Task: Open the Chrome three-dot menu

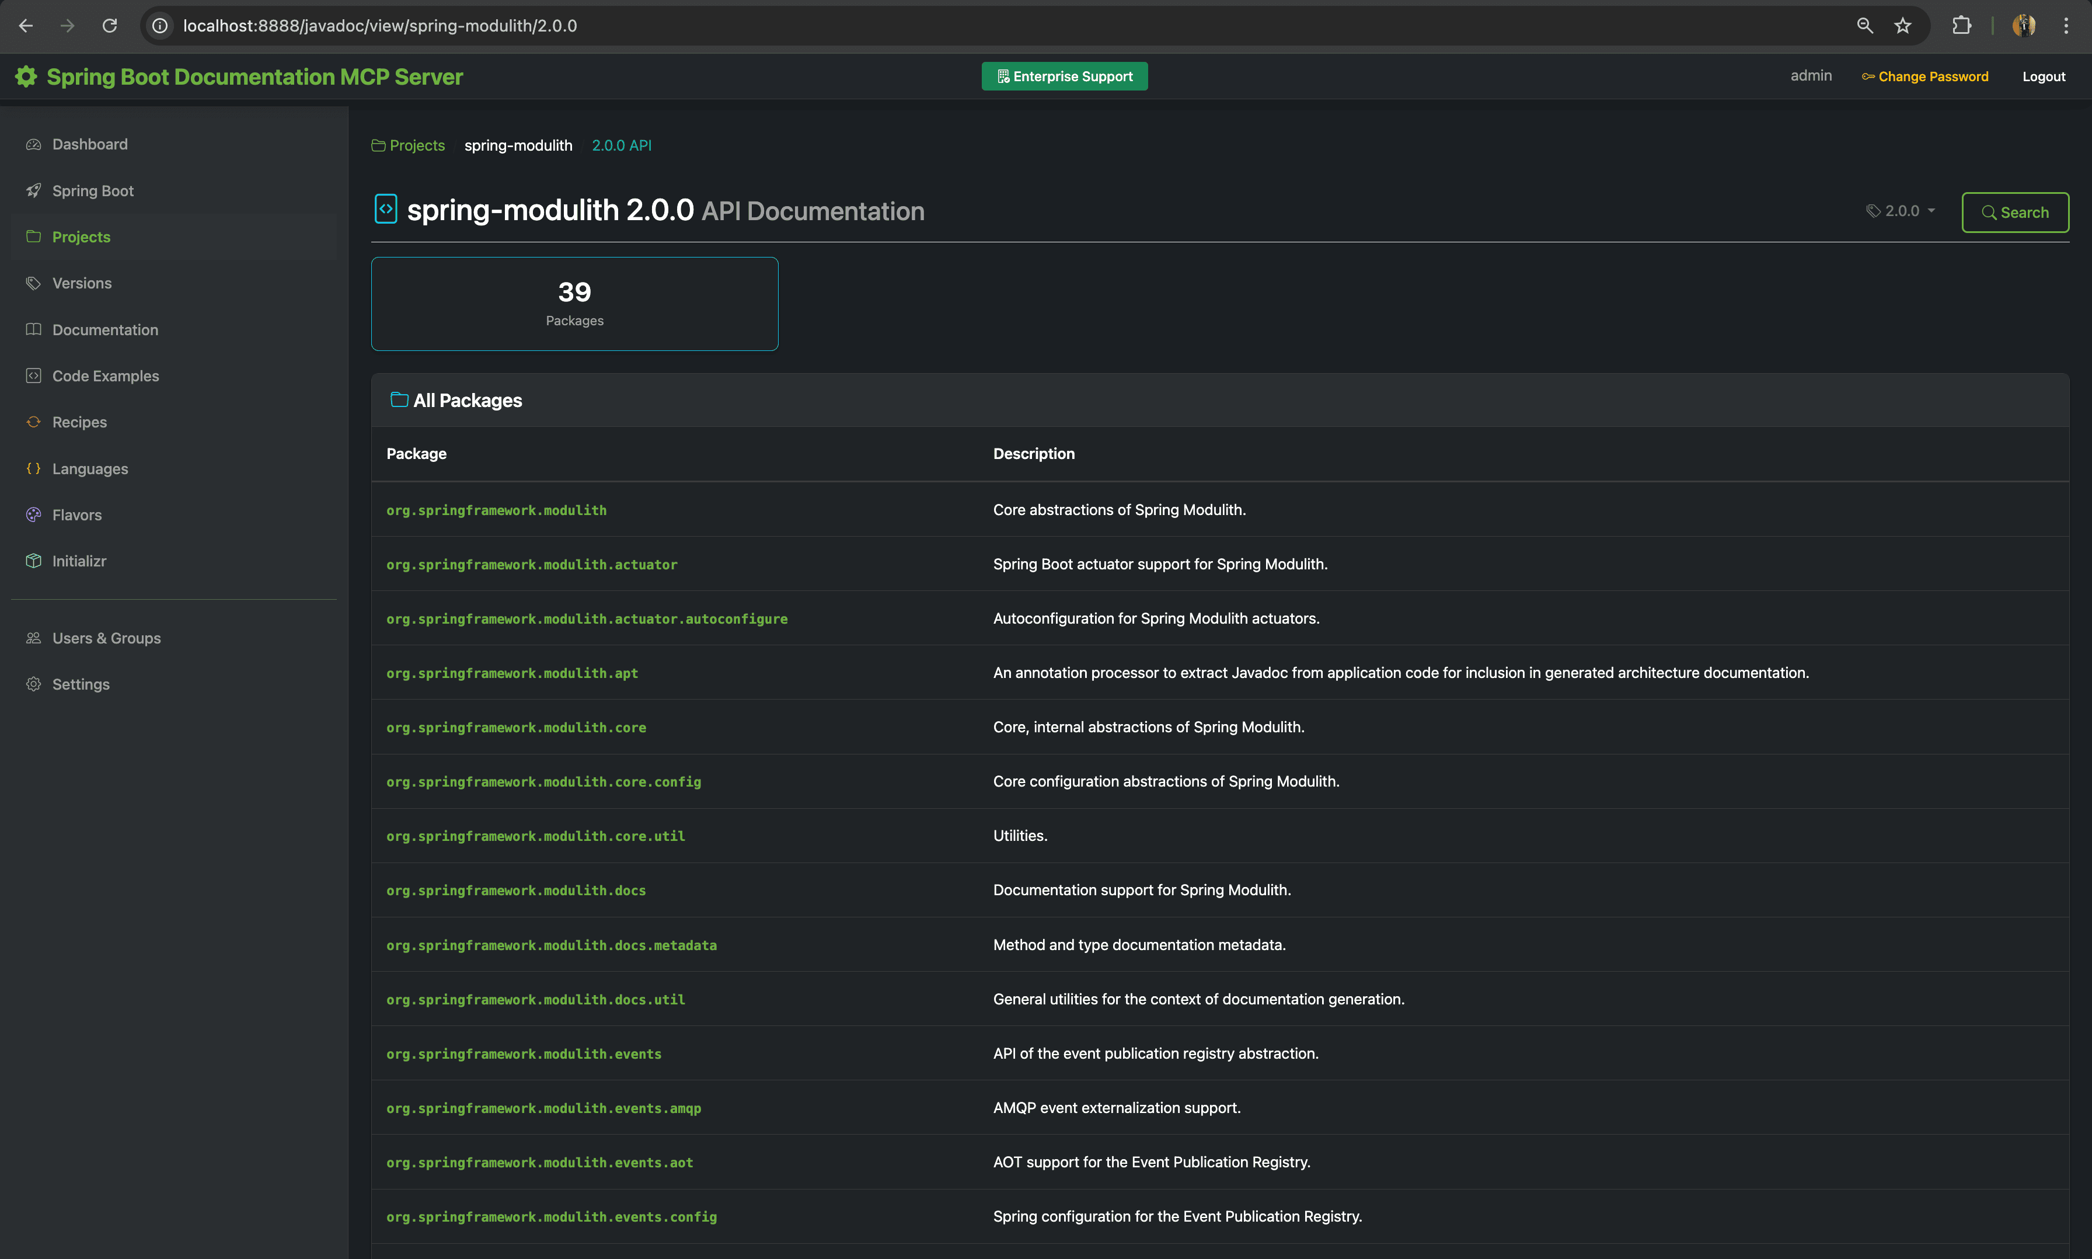Action: click(2066, 26)
